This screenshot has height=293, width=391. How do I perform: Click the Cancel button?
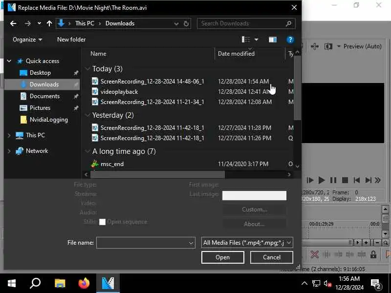[272, 257]
